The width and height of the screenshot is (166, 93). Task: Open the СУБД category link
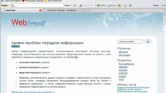coord(122,76)
